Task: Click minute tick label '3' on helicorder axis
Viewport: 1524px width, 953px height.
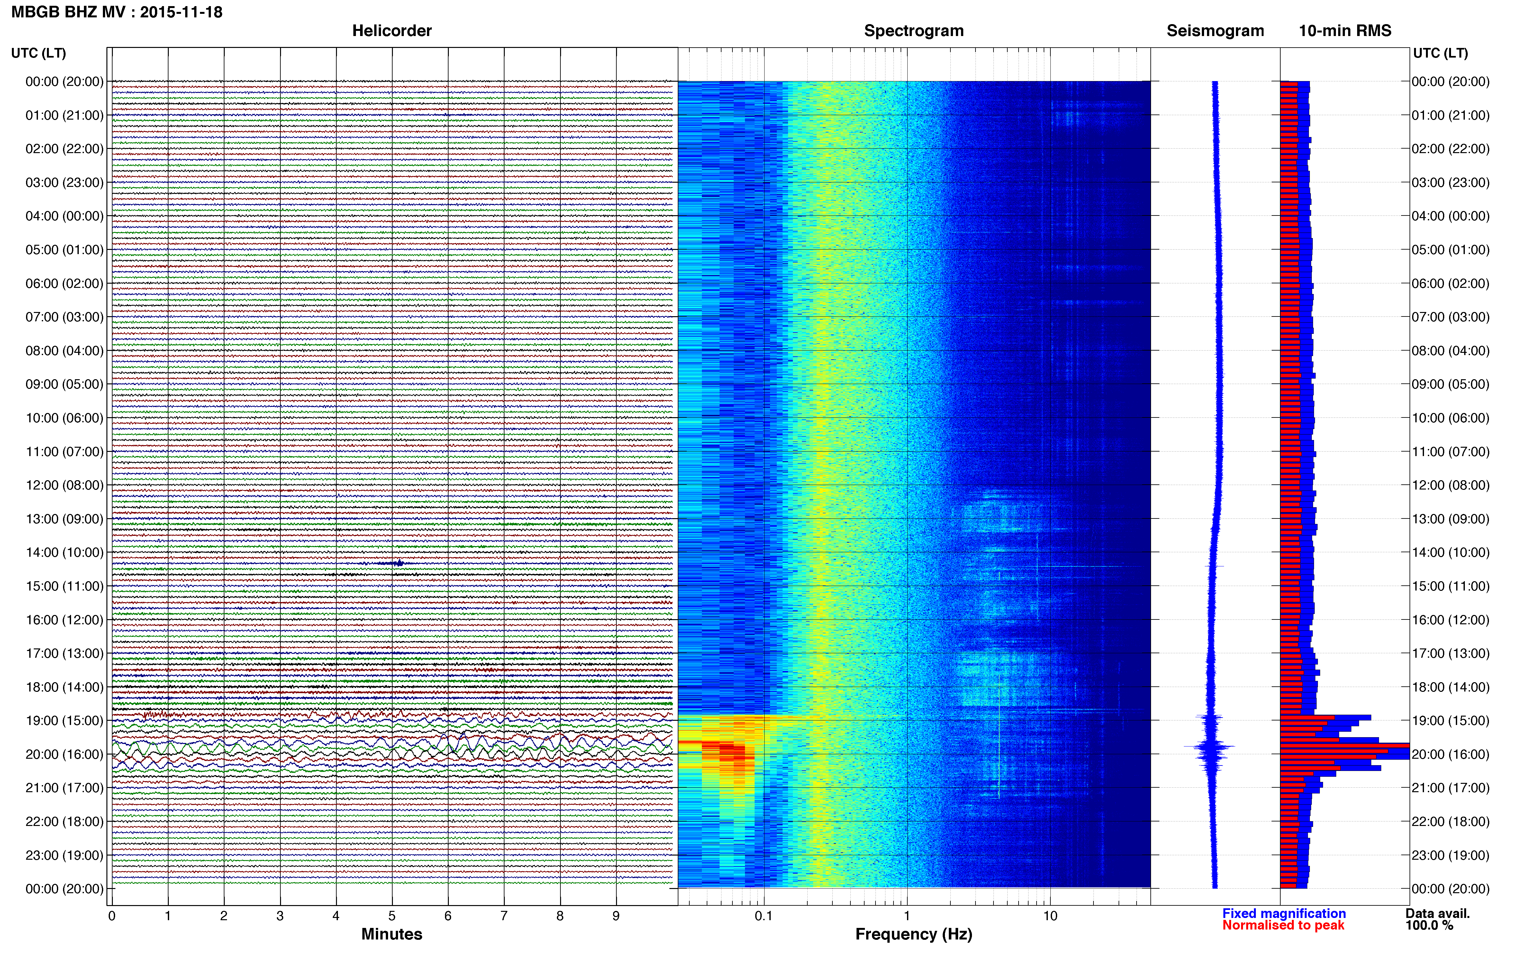Action: click(x=280, y=916)
